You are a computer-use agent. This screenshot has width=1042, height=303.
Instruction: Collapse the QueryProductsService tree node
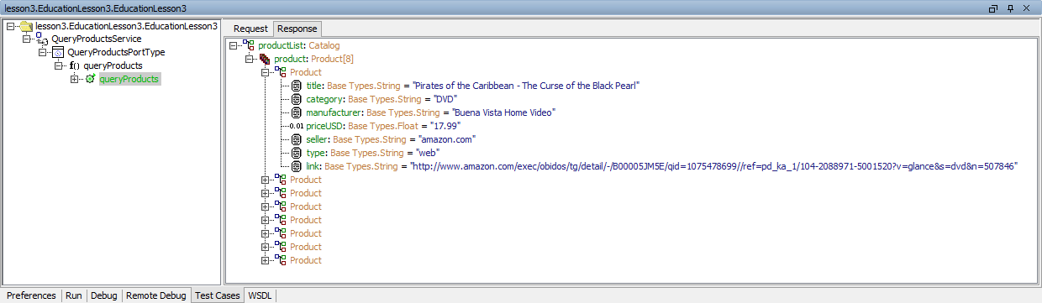[x=26, y=39]
